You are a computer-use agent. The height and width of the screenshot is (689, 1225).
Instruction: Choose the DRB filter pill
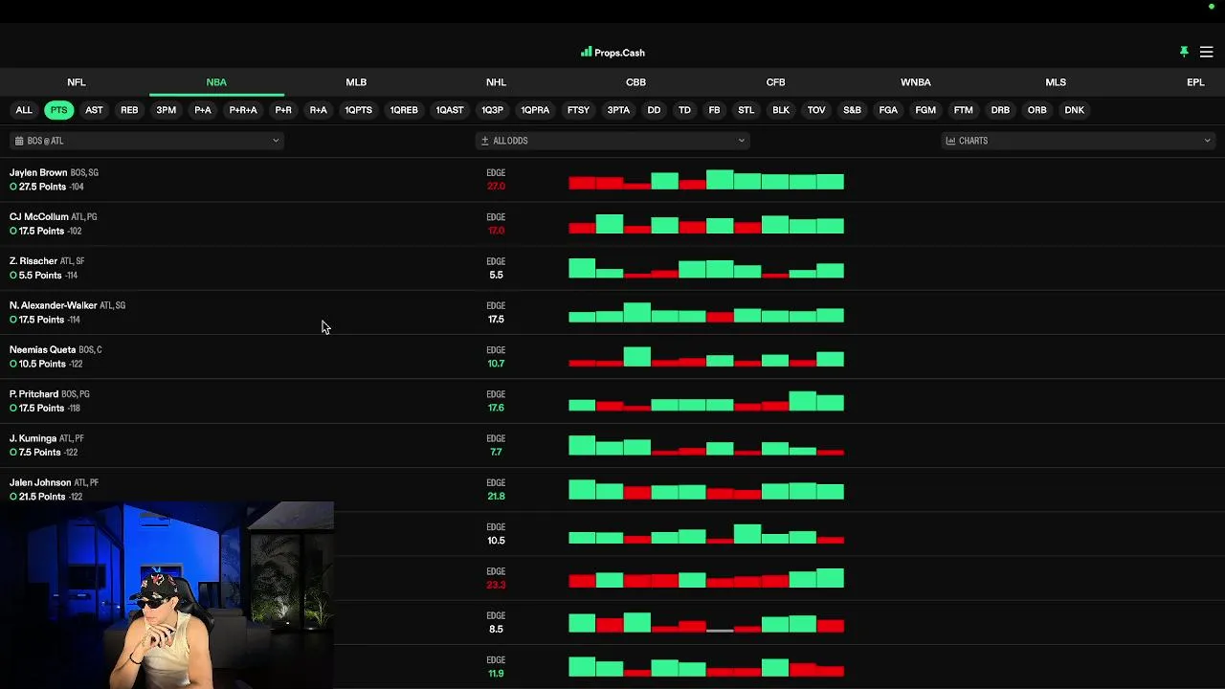1000,110
